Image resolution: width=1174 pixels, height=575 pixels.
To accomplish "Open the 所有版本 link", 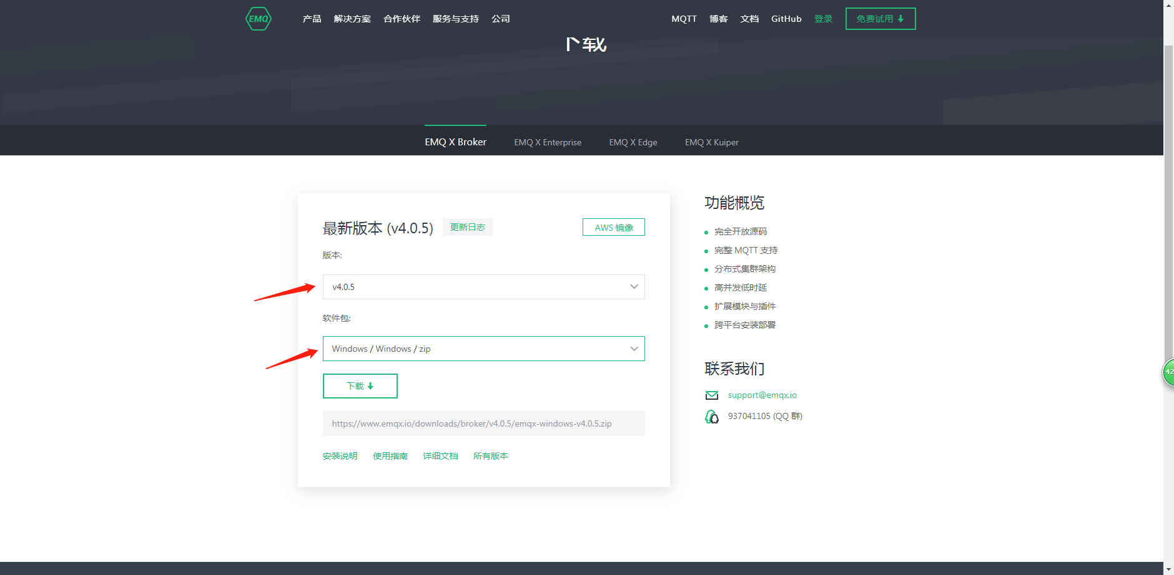I will (x=491, y=456).
